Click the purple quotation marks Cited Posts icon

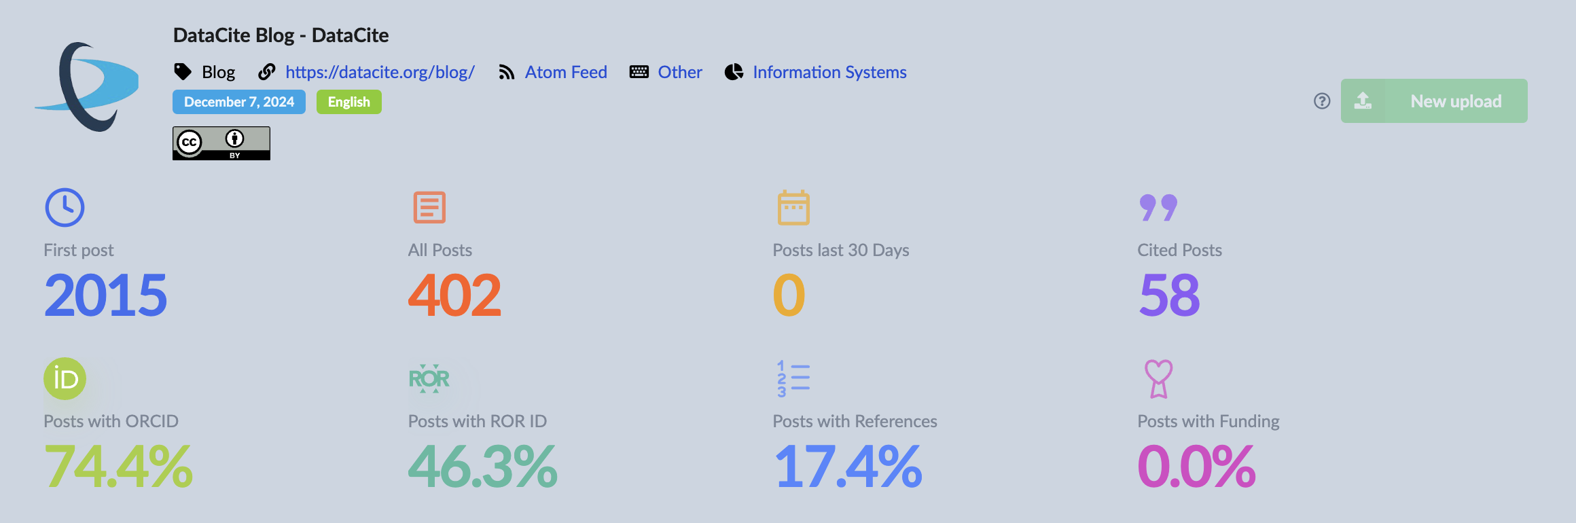pyautogui.click(x=1158, y=208)
